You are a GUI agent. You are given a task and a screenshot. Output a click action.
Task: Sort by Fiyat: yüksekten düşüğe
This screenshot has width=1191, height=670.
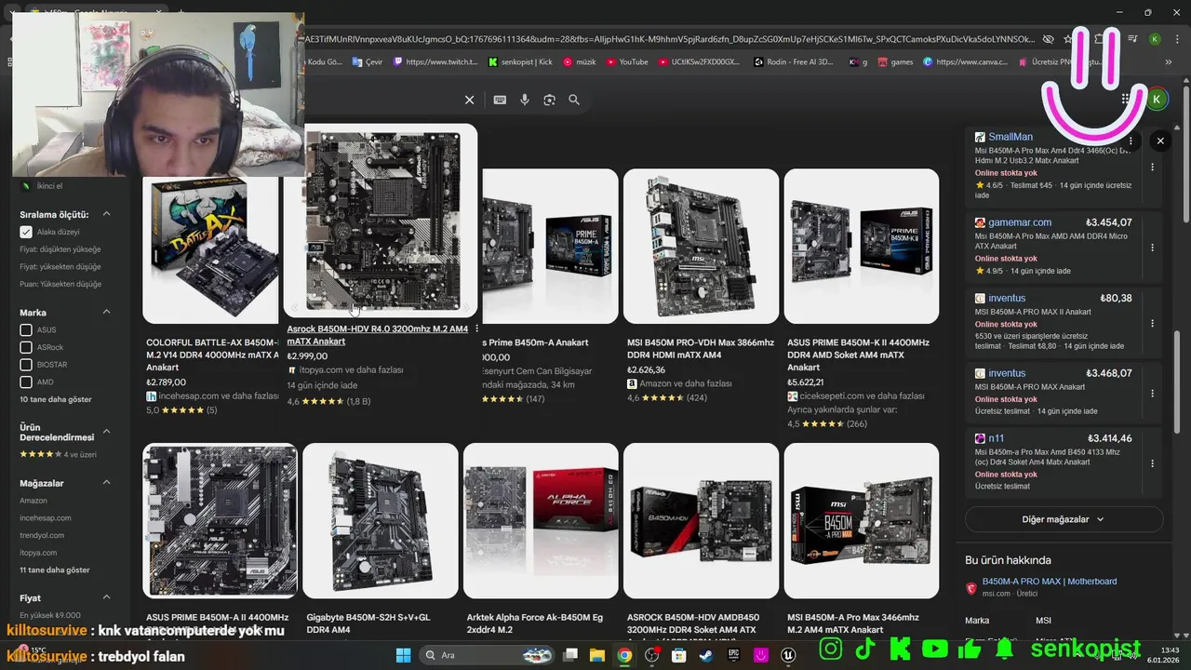point(60,266)
